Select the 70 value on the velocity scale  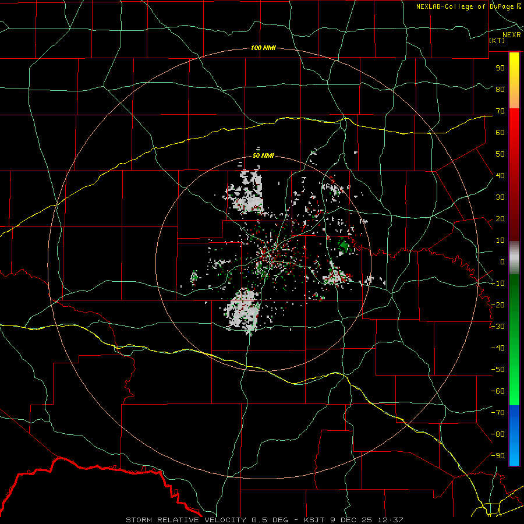click(x=500, y=111)
